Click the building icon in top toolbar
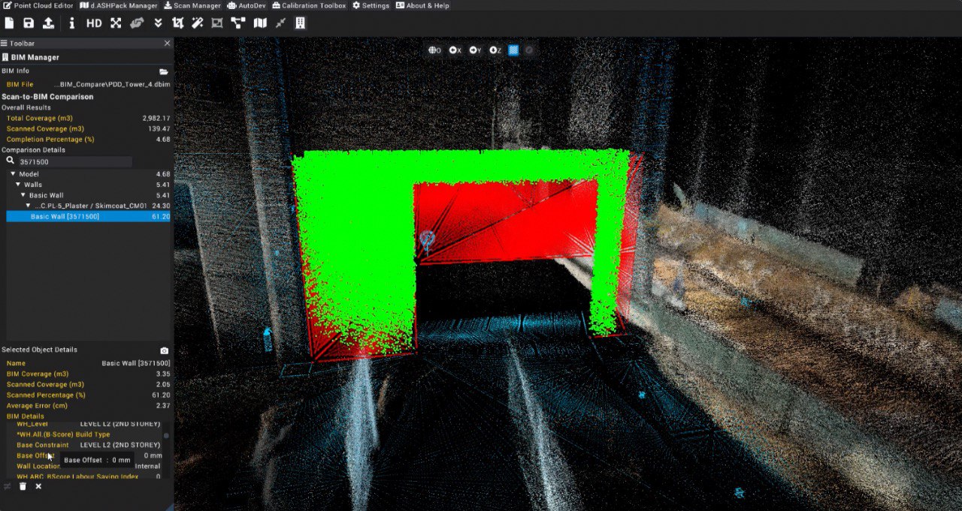962x511 pixels. tap(300, 23)
